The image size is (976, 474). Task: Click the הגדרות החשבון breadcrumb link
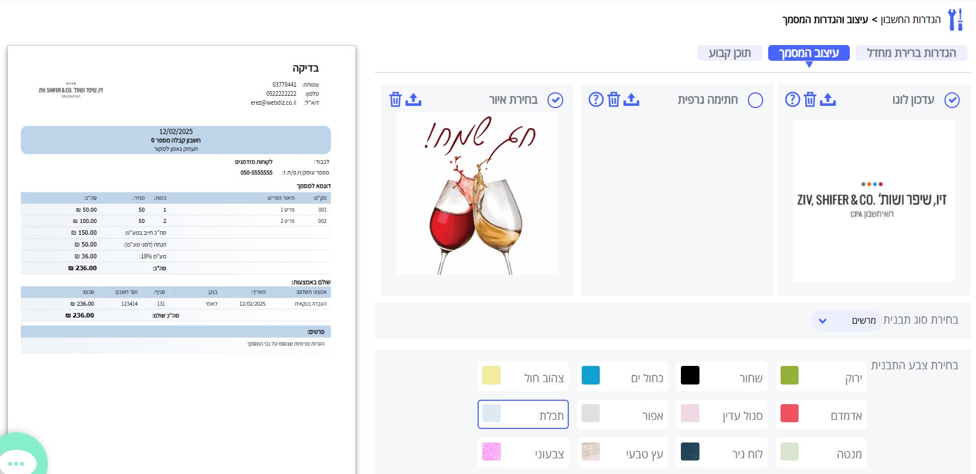(911, 20)
